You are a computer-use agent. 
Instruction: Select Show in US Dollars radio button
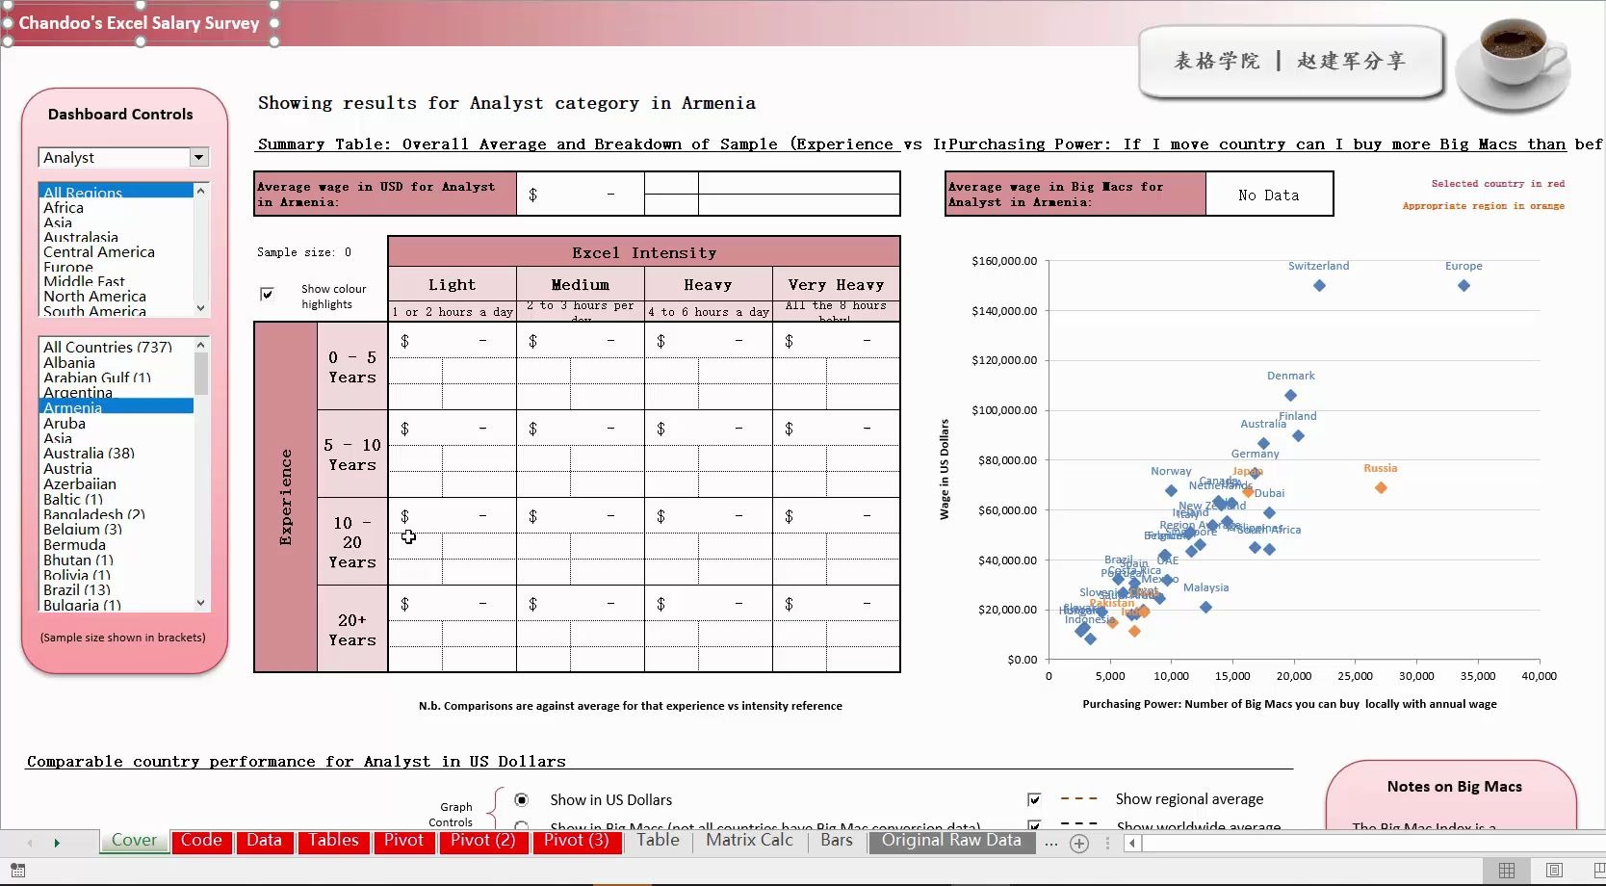pos(521,799)
